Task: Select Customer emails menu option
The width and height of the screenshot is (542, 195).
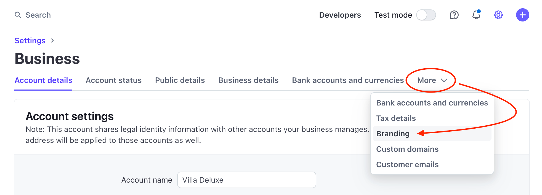Action: click(x=407, y=164)
